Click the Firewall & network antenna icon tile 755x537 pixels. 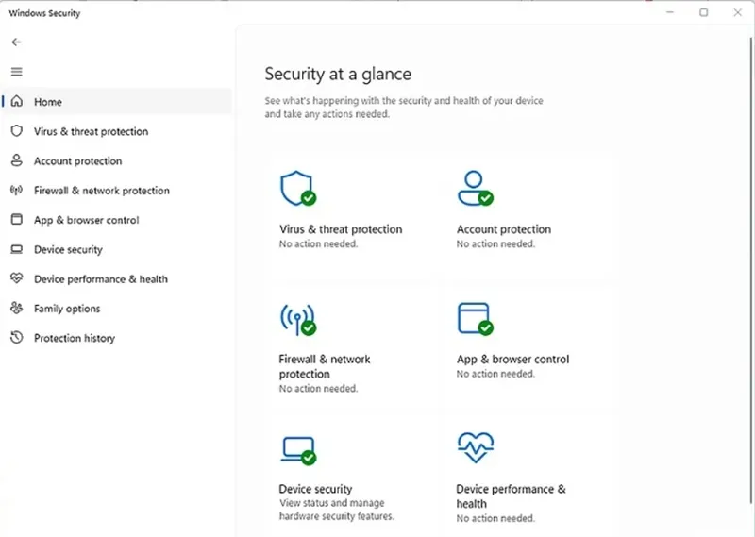pyautogui.click(x=296, y=319)
